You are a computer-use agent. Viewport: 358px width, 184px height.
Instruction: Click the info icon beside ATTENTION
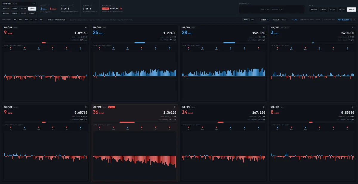(x=112, y=5)
